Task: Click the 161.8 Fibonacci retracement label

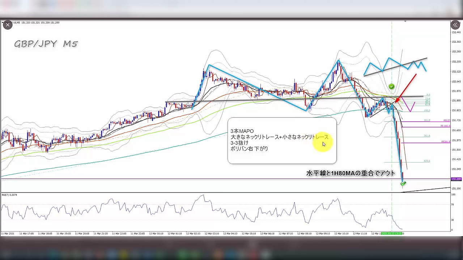Action: (x=427, y=120)
